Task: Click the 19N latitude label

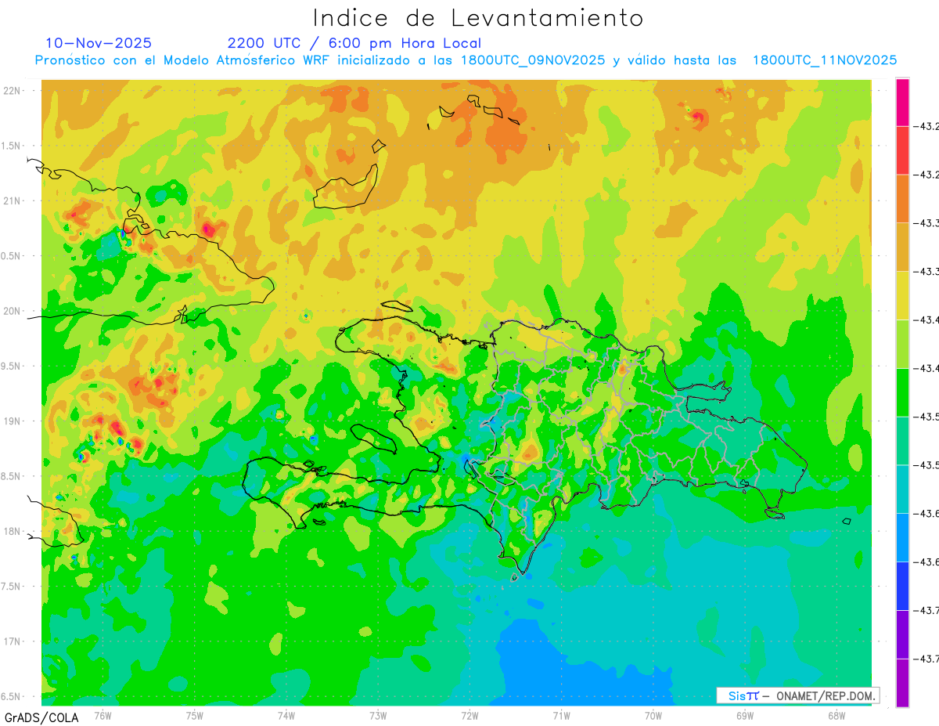Action: (x=12, y=421)
